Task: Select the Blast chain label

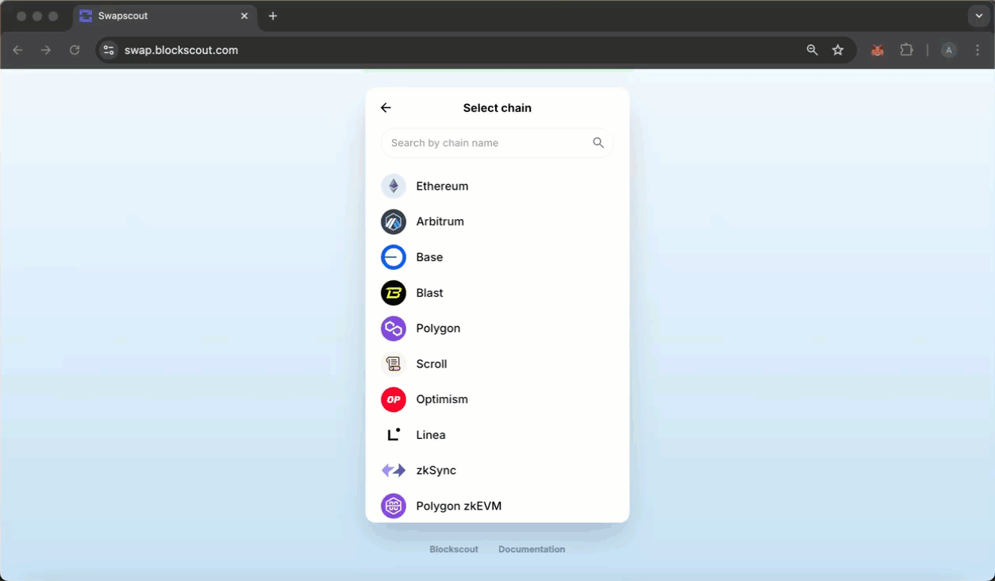Action: click(x=429, y=293)
